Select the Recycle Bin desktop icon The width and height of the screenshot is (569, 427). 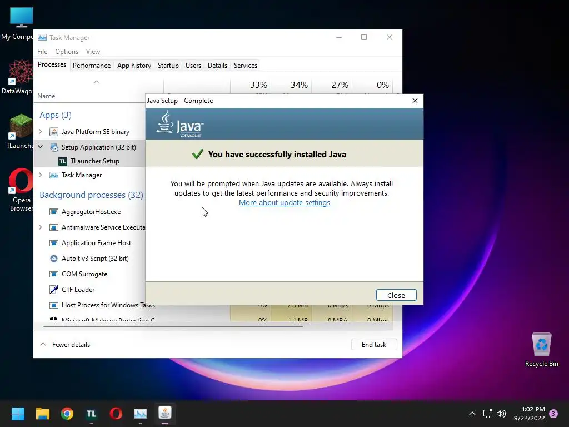pyautogui.click(x=541, y=350)
